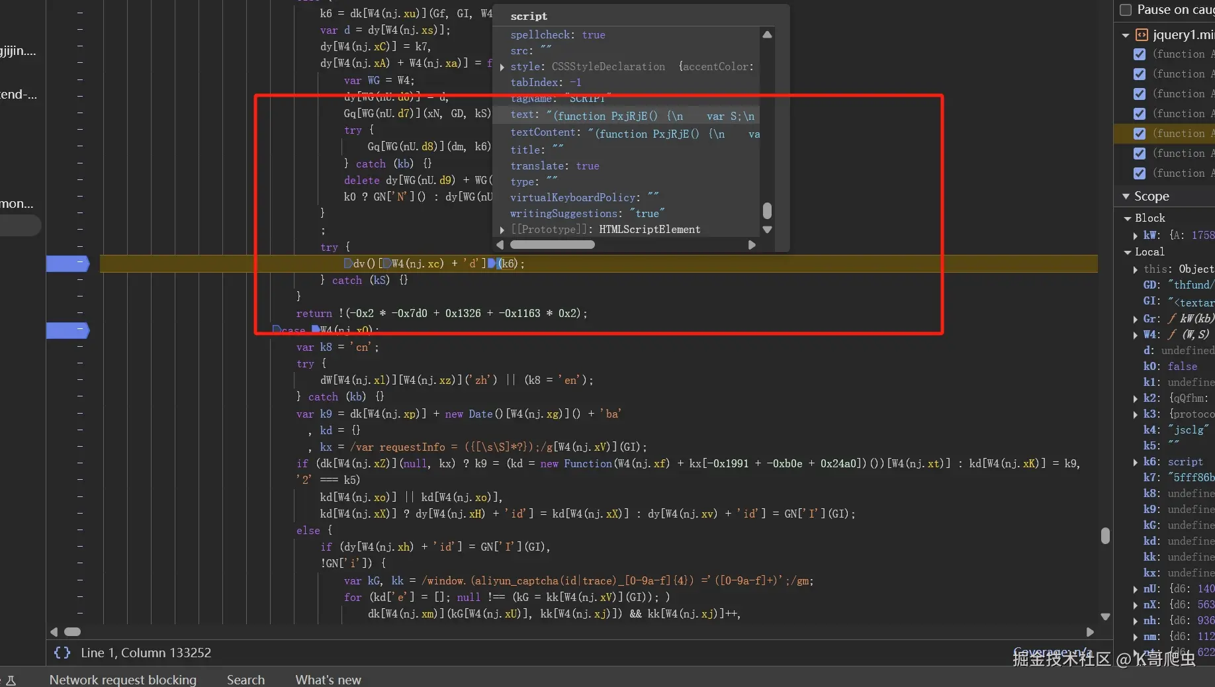Click the code editor's vertical scrollbar thumb

point(1105,535)
